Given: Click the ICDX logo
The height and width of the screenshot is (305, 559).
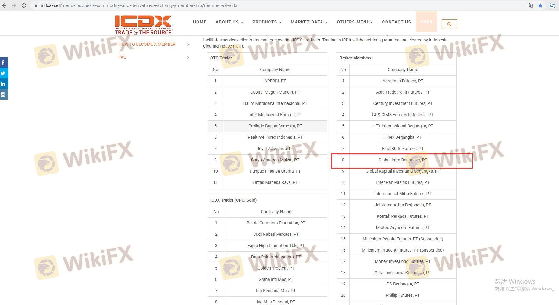Looking at the screenshot, I should [x=143, y=25].
